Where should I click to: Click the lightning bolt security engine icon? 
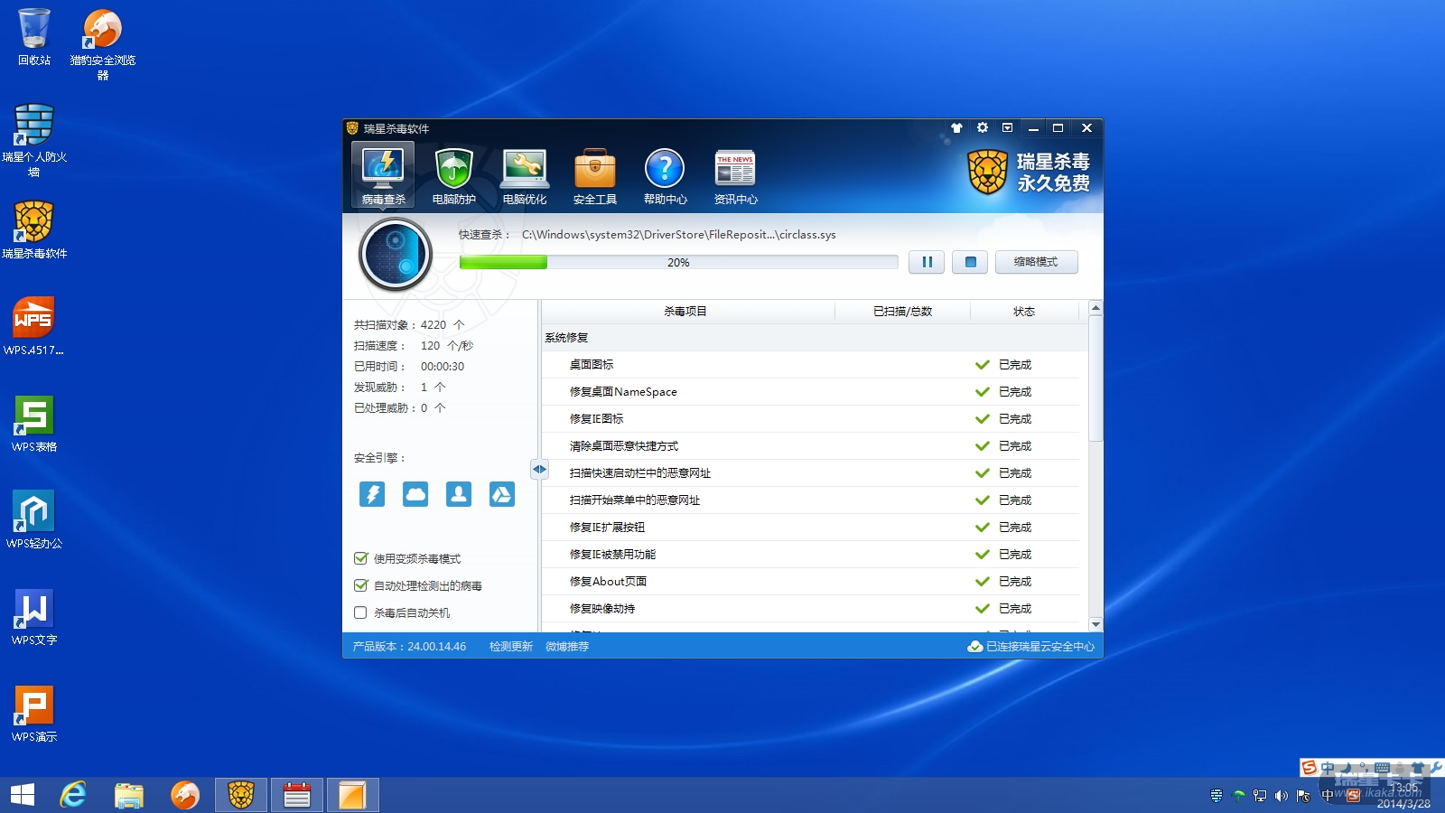click(x=372, y=494)
